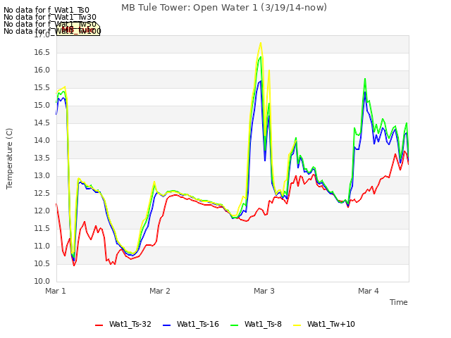Click the Temperature (C) axis title
This screenshot has width=451, height=338.
click(9, 158)
